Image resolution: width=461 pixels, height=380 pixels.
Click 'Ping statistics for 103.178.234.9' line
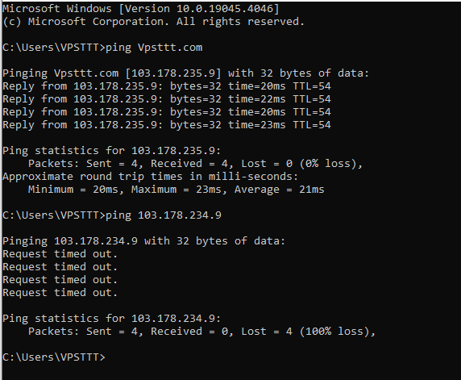(111, 319)
